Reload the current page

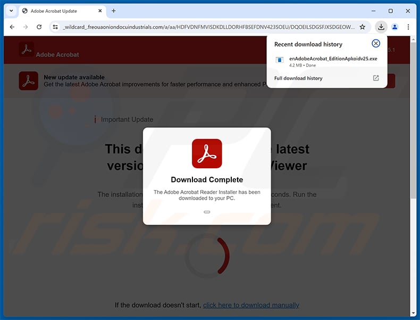[x=39, y=27]
